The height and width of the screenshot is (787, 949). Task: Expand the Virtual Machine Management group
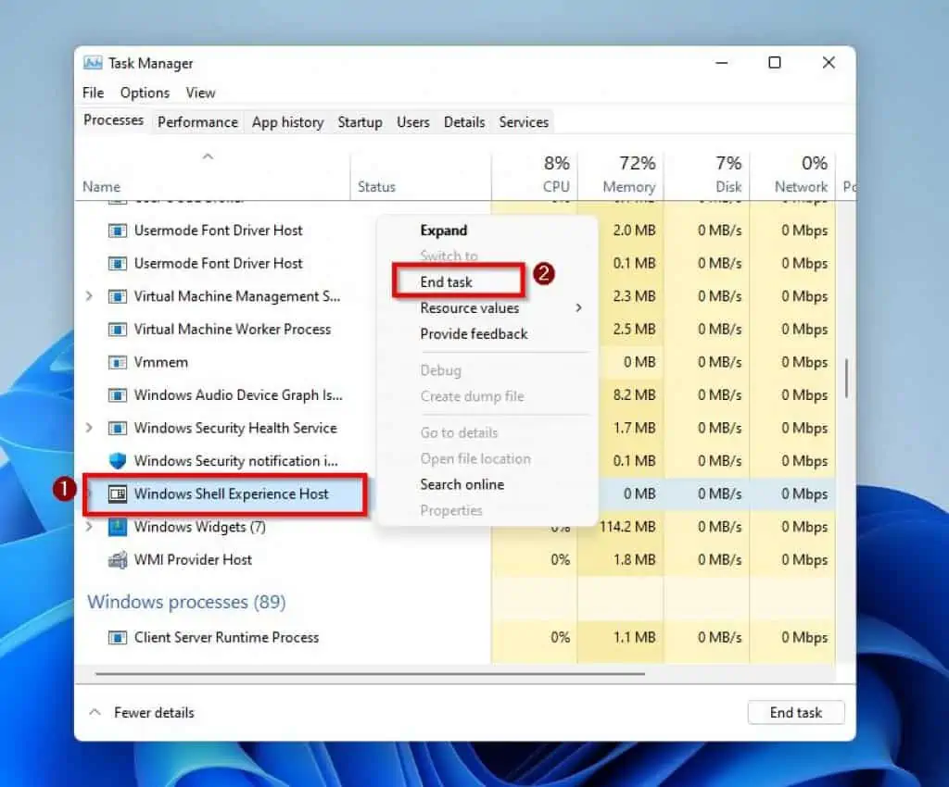(x=89, y=296)
